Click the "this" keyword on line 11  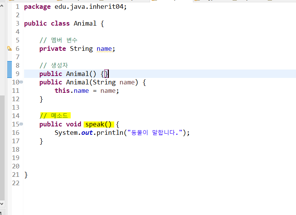tap(62, 91)
